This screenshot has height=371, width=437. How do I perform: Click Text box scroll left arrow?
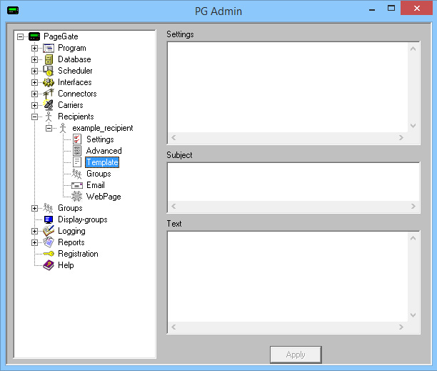click(x=174, y=327)
